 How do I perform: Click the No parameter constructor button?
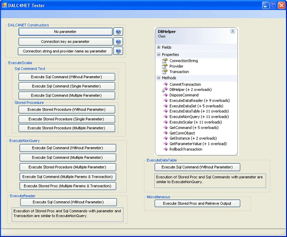point(65,32)
